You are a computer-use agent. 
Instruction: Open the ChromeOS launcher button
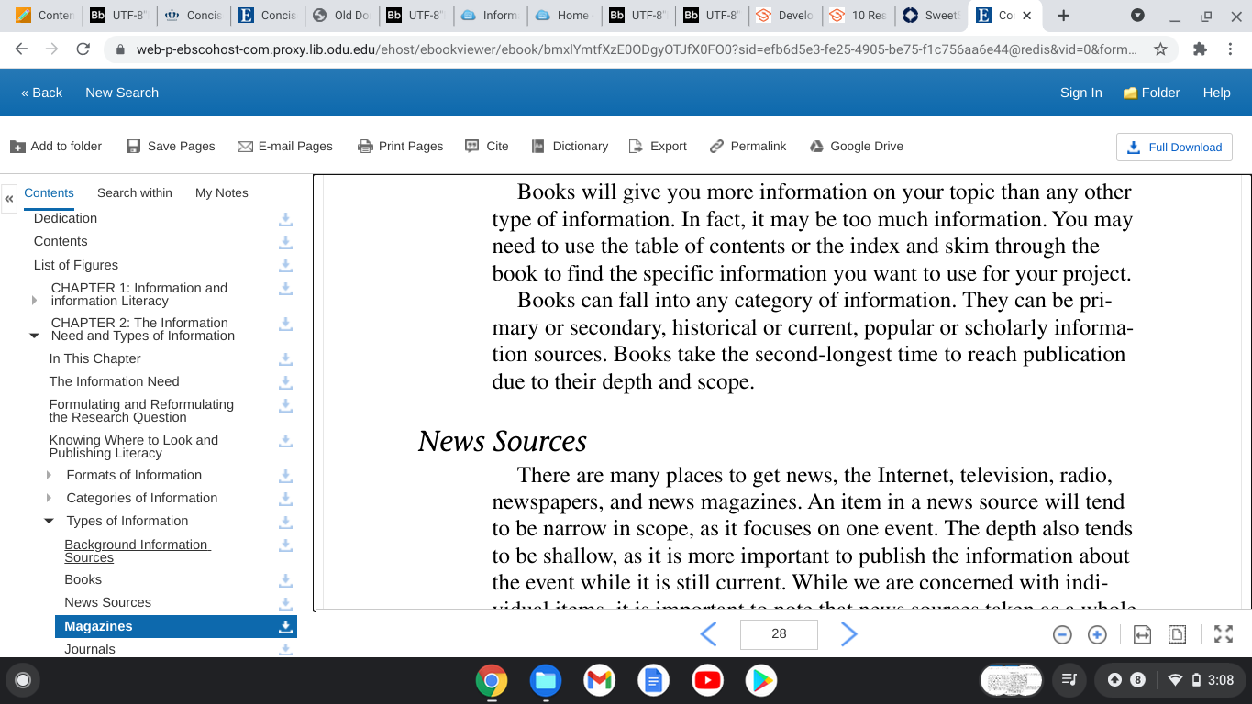[x=23, y=680]
